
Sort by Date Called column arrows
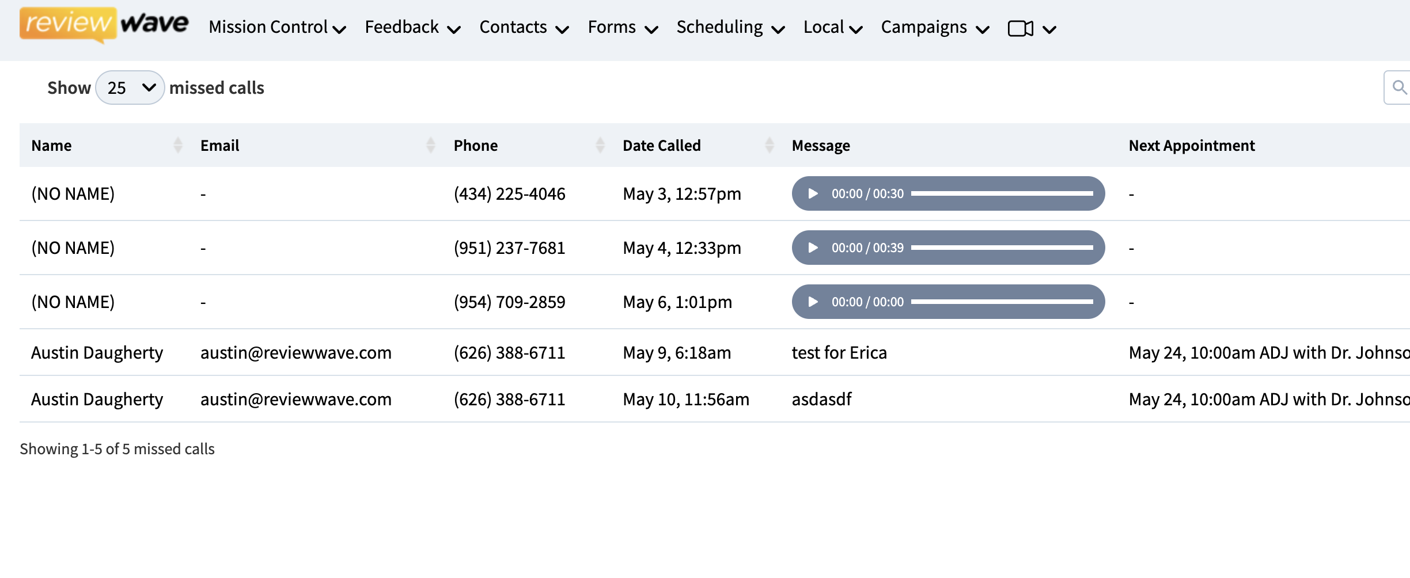pos(769,145)
